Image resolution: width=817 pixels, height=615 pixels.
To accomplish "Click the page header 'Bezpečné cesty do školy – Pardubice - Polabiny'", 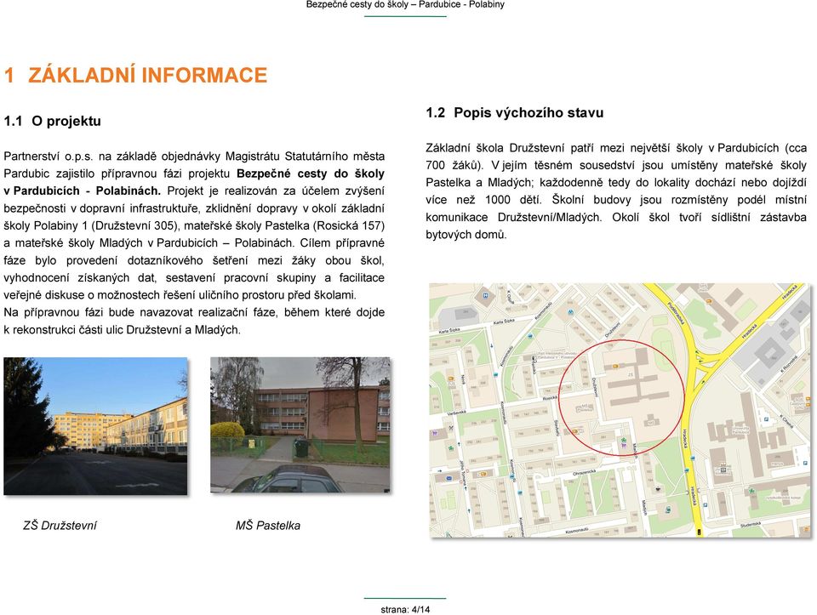I will 405,5.
